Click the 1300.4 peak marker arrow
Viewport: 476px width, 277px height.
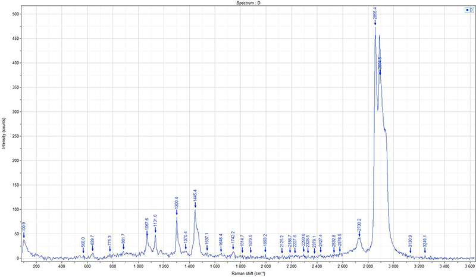[x=177, y=212]
